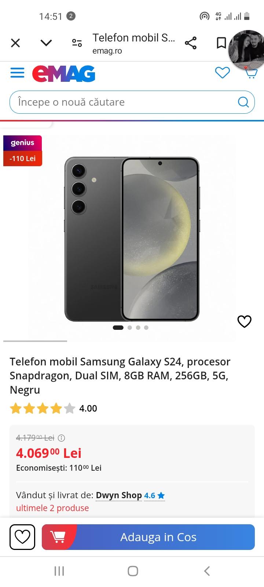Toggle wishlist heart beside Adauga in Cos

pos(22,537)
